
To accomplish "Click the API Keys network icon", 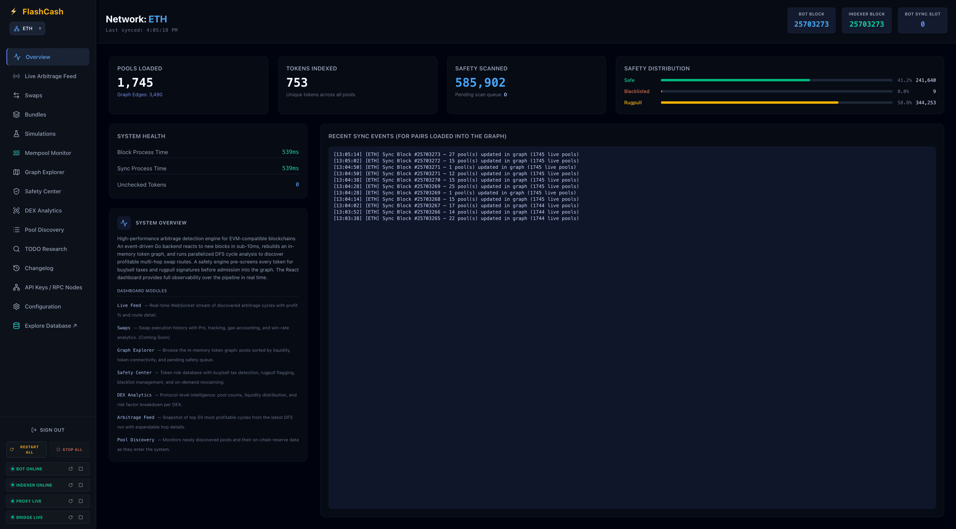I will pos(16,287).
